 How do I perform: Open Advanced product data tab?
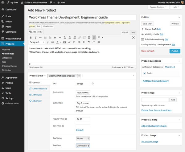pyautogui.click(x=39, y=101)
